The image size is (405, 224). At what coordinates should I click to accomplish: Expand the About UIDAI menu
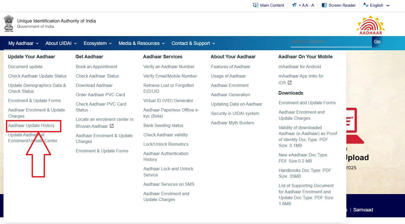[61, 43]
